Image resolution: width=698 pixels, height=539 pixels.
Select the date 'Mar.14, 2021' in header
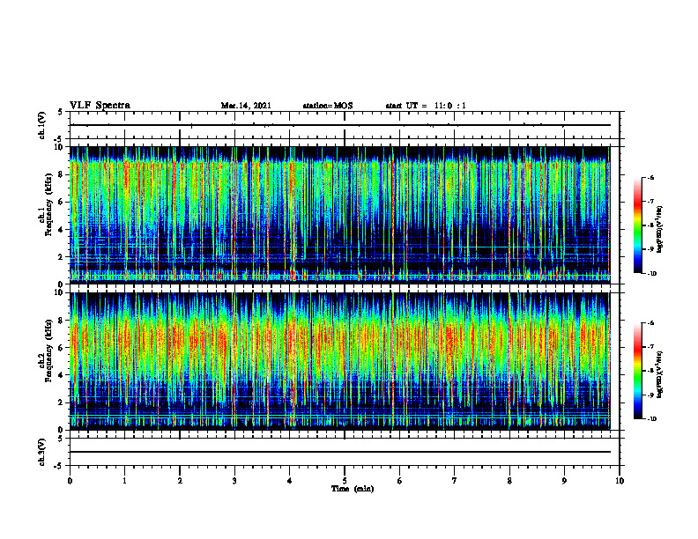[x=246, y=106]
